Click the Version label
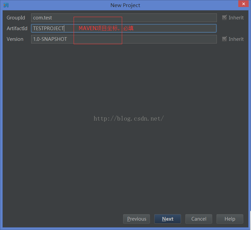The image size is (251, 230). (x=15, y=39)
